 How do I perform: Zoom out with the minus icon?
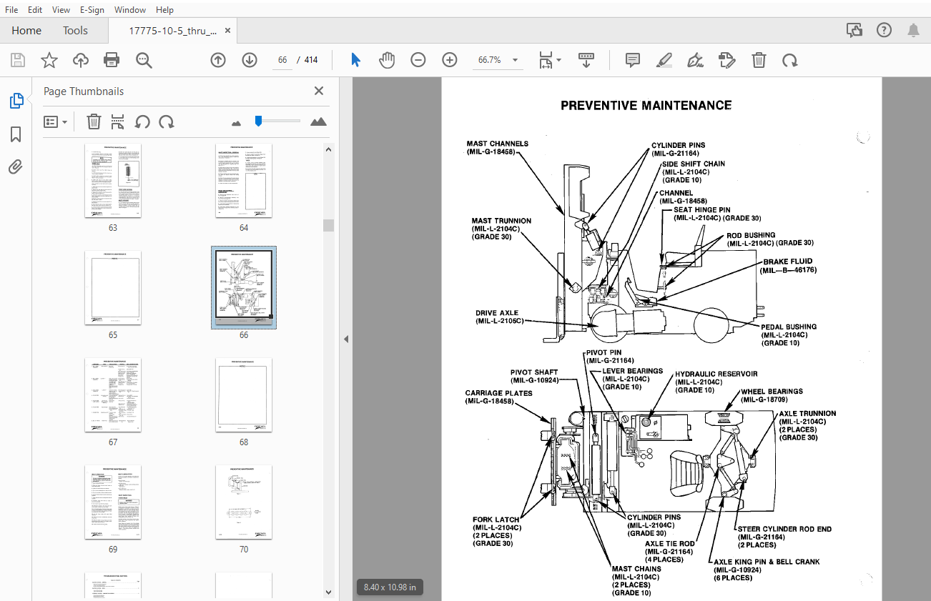[418, 60]
